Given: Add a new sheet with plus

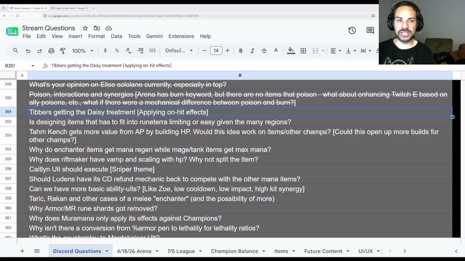Looking at the screenshot, I should coord(22,251).
